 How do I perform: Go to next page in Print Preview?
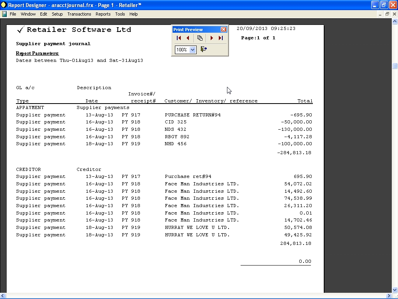[x=211, y=38]
